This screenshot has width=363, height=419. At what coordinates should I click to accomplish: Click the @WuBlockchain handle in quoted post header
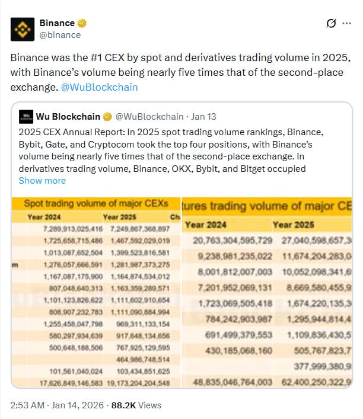point(149,116)
